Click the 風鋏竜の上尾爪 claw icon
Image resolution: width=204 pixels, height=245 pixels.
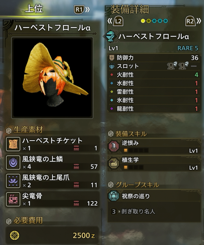pyautogui.click(x=13, y=181)
